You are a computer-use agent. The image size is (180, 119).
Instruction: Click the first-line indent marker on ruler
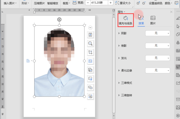pyautogui.click(x=34, y=10)
